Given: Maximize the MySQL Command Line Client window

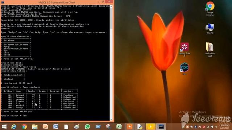Looking at the screenshot, I should click(x=103, y=2).
